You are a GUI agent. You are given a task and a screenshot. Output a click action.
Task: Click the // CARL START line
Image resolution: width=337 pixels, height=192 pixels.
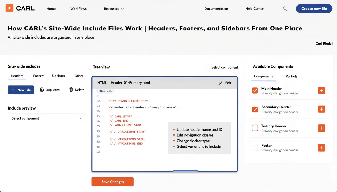pyautogui.click(x=121, y=117)
